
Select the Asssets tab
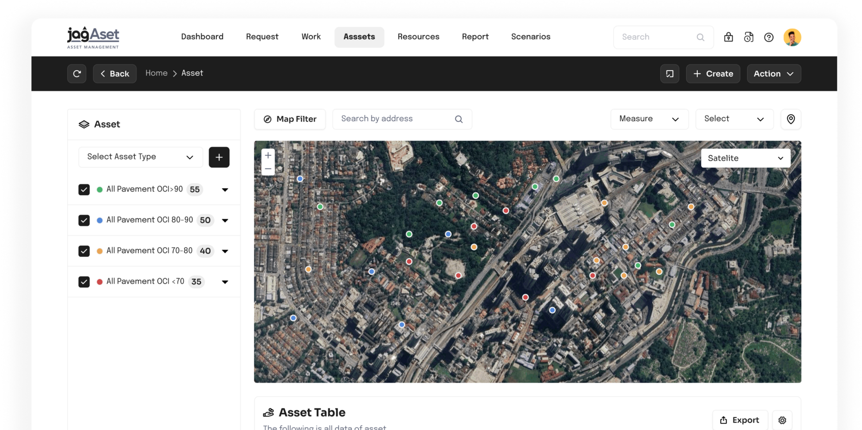tap(359, 37)
